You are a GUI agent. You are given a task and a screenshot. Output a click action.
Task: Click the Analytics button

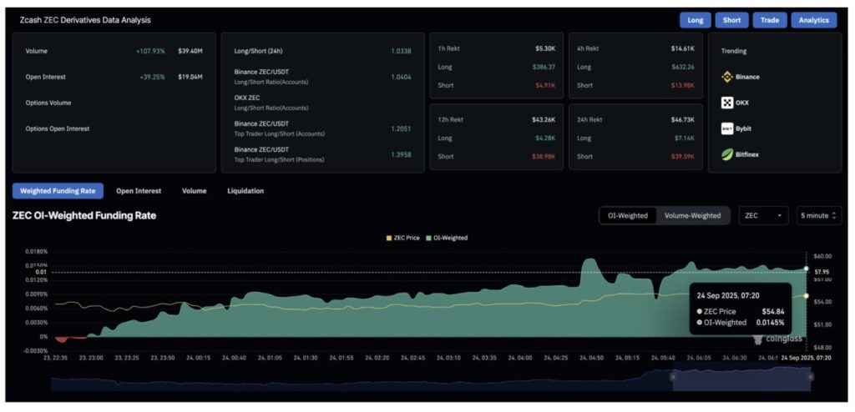[x=813, y=20]
